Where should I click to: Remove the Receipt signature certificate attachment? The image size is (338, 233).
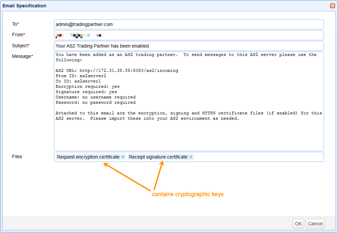(x=190, y=157)
